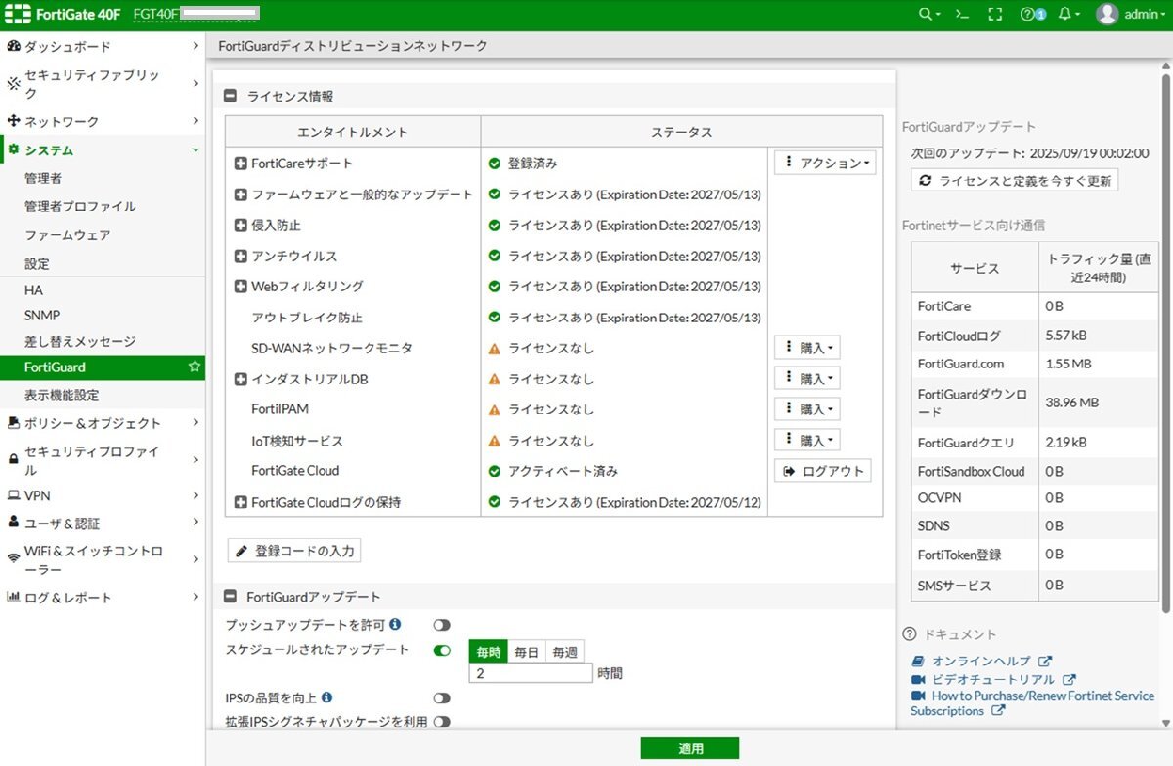Image resolution: width=1173 pixels, height=766 pixels.
Task: Click the book icon beside オンラインヘルプ
Action: click(x=917, y=660)
